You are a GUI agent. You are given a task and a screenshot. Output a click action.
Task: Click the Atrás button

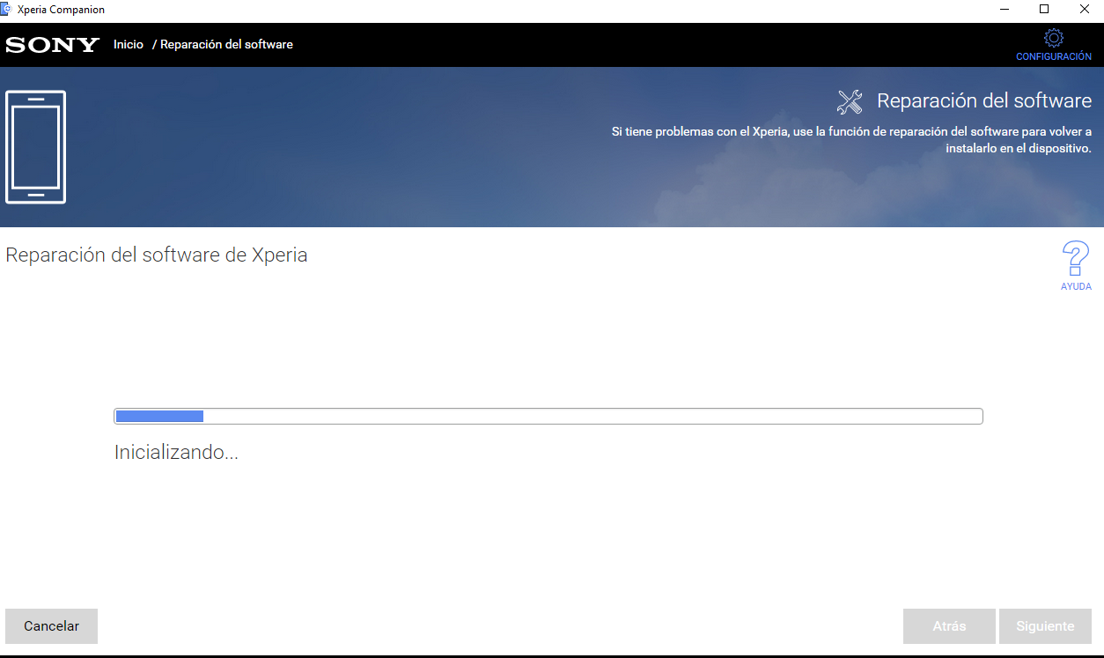(x=949, y=626)
